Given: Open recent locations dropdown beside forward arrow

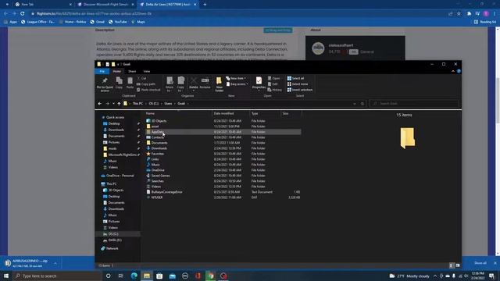Looking at the screenshot, I should pyautogui.click(x=113, y=104).
